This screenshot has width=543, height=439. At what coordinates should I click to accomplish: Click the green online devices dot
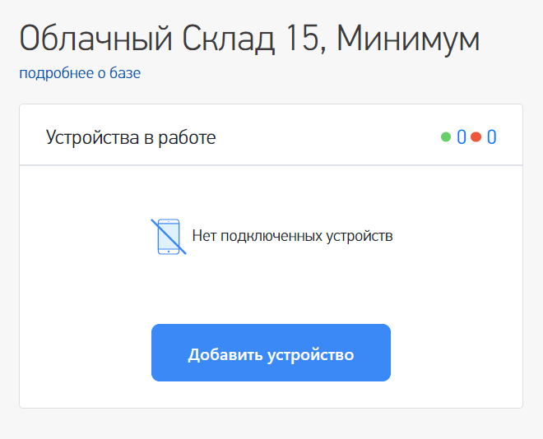pyautogui.click(x=446, y=137)
